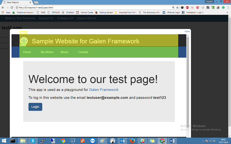Image resolution: width=231 pixels, height=144 pixels.
Task: Click the browser reload button
Action: 12,7
